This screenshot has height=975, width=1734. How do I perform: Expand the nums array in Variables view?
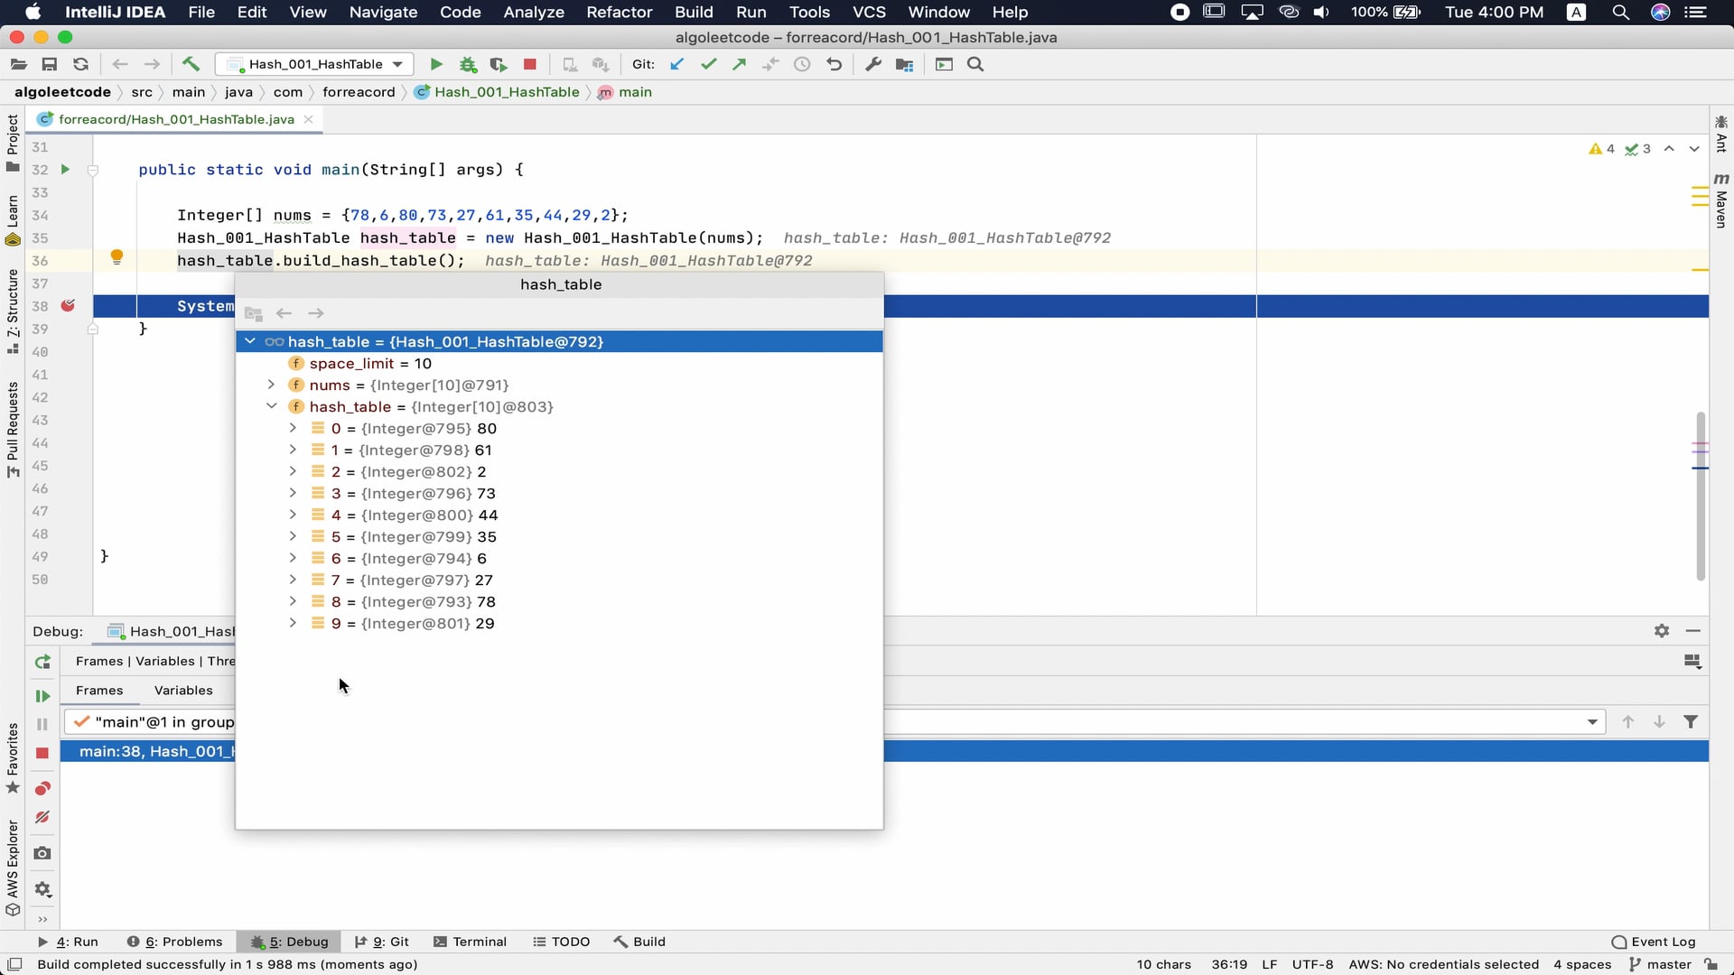coord(273,385)
